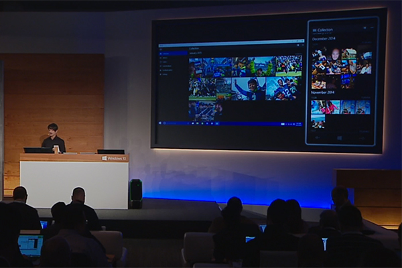Viewport: 402px width, 268px height.
Task: Open the child's face photo on phone
Action: (334, 54)
